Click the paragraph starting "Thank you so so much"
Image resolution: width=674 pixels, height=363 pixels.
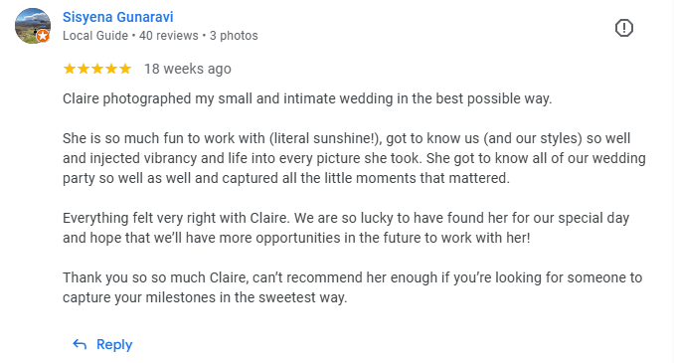(352, 287)
